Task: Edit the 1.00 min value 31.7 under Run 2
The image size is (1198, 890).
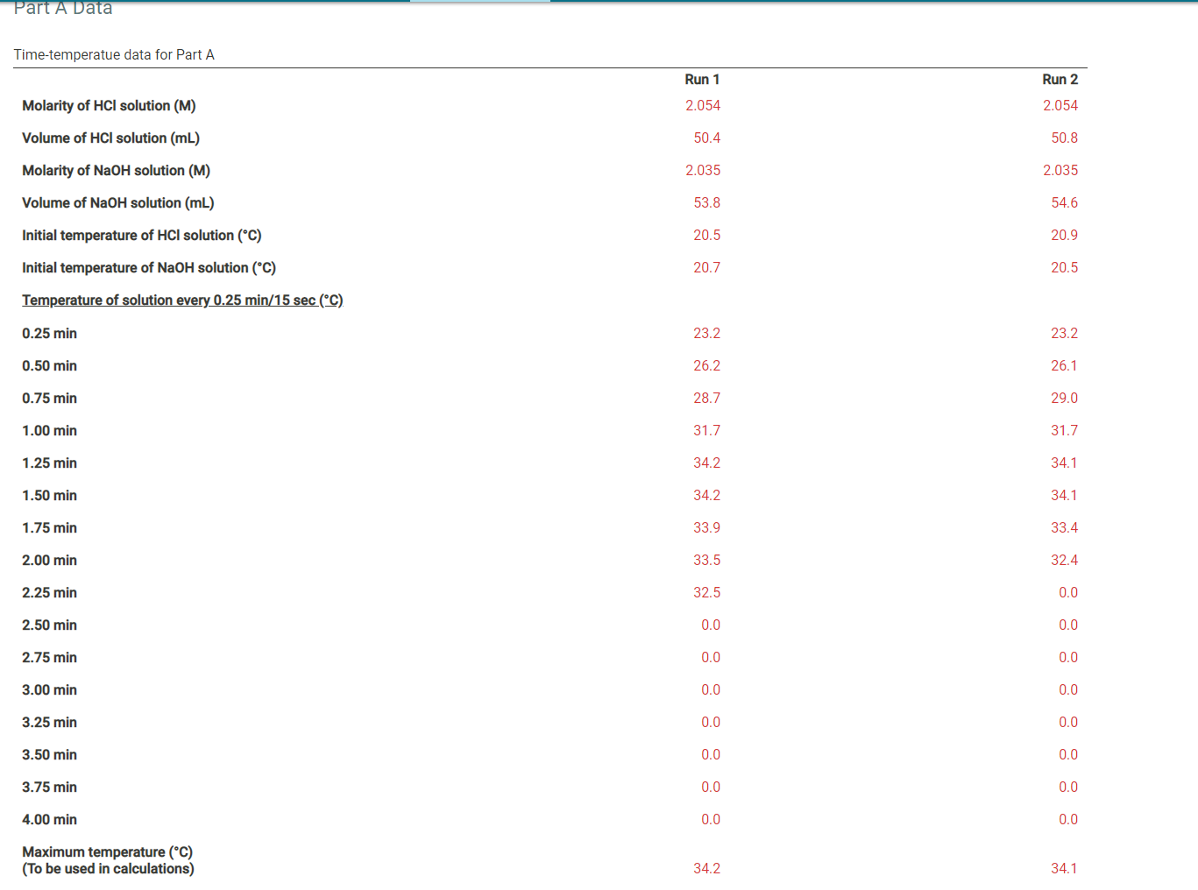Action: pyautogui.click(x=1064, y=430)
